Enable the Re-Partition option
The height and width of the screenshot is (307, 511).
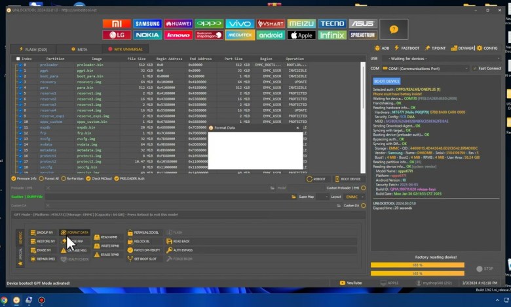click(x=72, y=179)
